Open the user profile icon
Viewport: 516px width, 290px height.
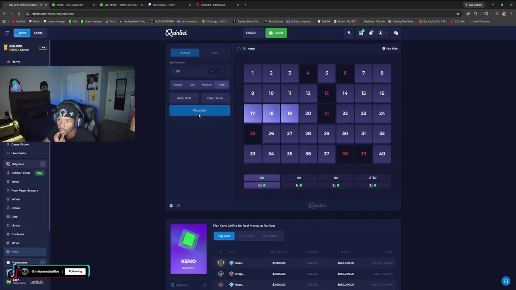pos(380,33)
